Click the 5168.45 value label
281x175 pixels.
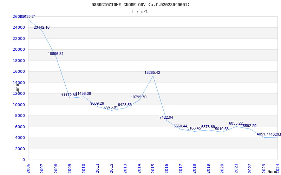pyautogui.click(x=194, y=128)
